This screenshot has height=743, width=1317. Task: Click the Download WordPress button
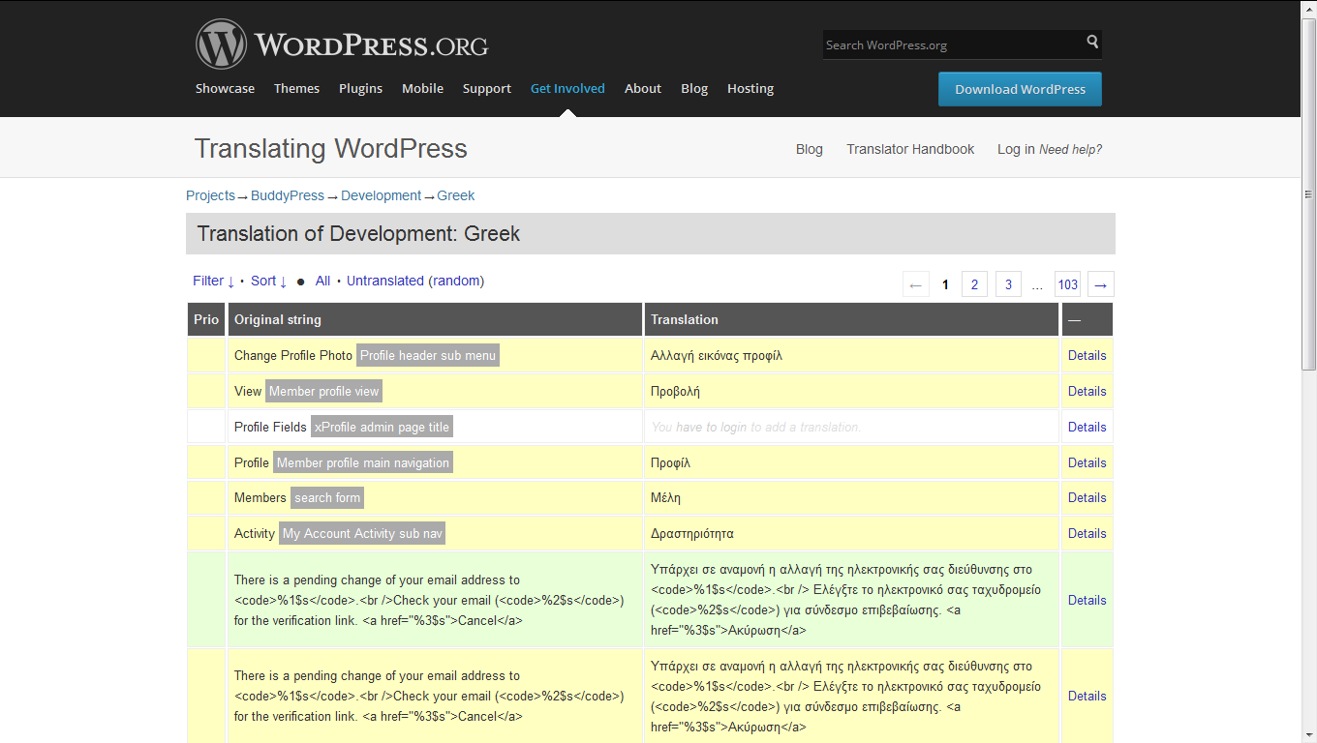[x=1020, y=89]
